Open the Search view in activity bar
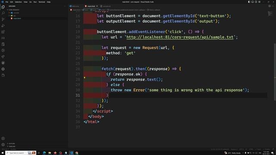Viewport: 276px width, 155px height. coord(3,13)
